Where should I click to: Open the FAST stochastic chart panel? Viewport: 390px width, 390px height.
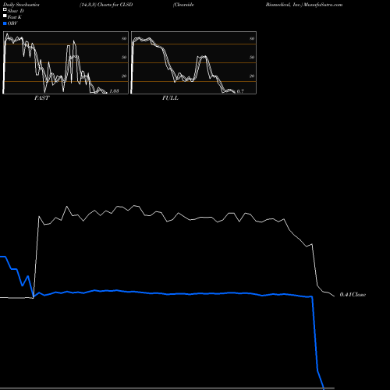point(66,62)
